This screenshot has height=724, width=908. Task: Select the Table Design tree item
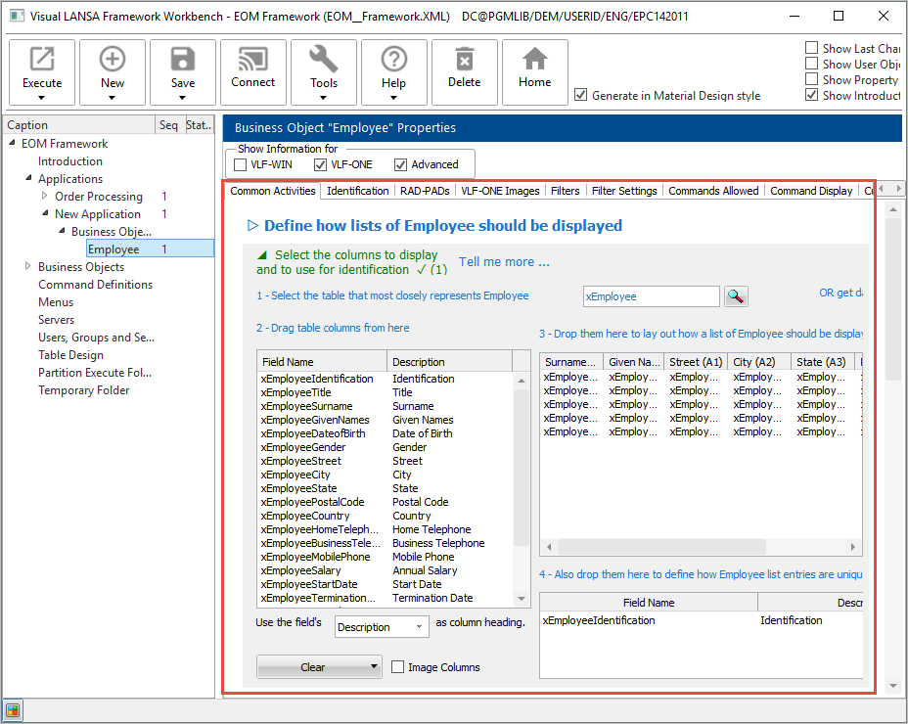[70, 355]
